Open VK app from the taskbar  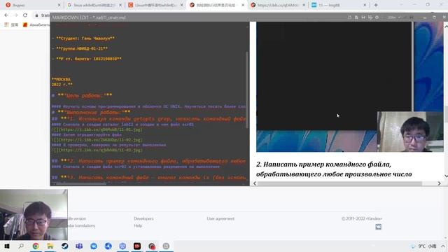94,246
